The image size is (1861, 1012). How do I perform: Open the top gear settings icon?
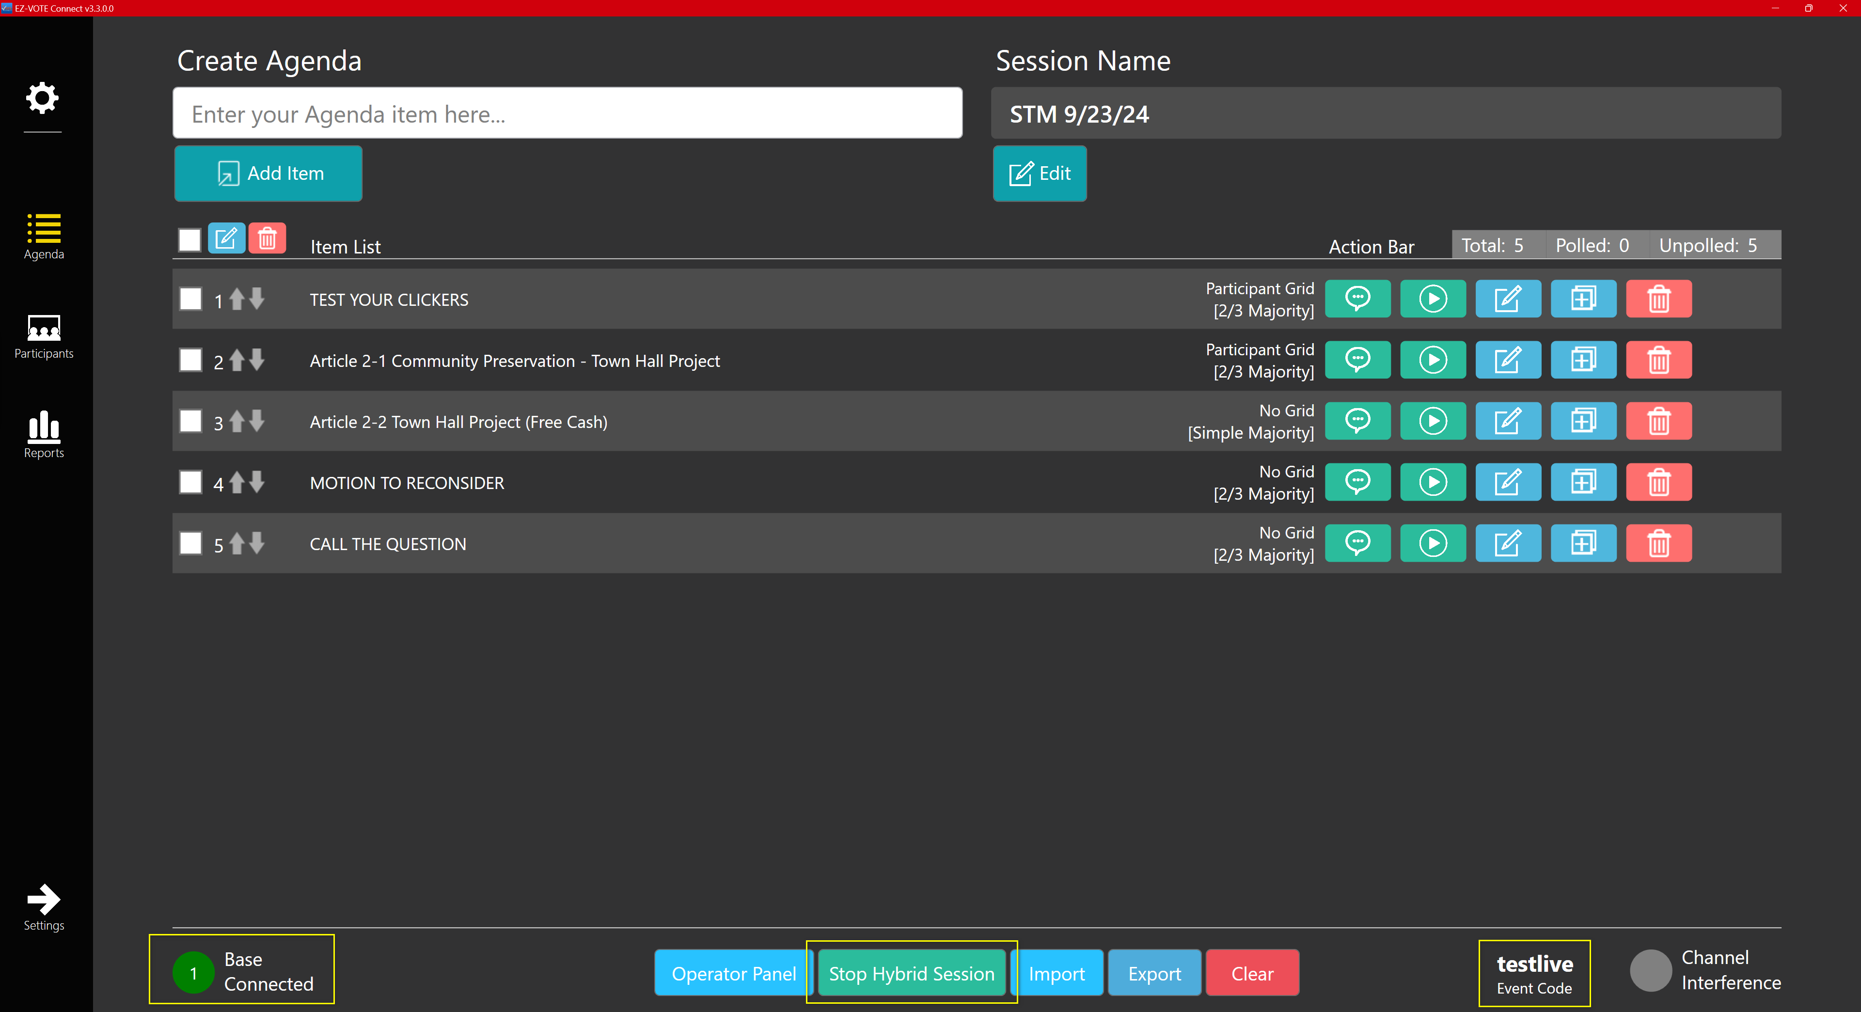click(x=43, y=98)
